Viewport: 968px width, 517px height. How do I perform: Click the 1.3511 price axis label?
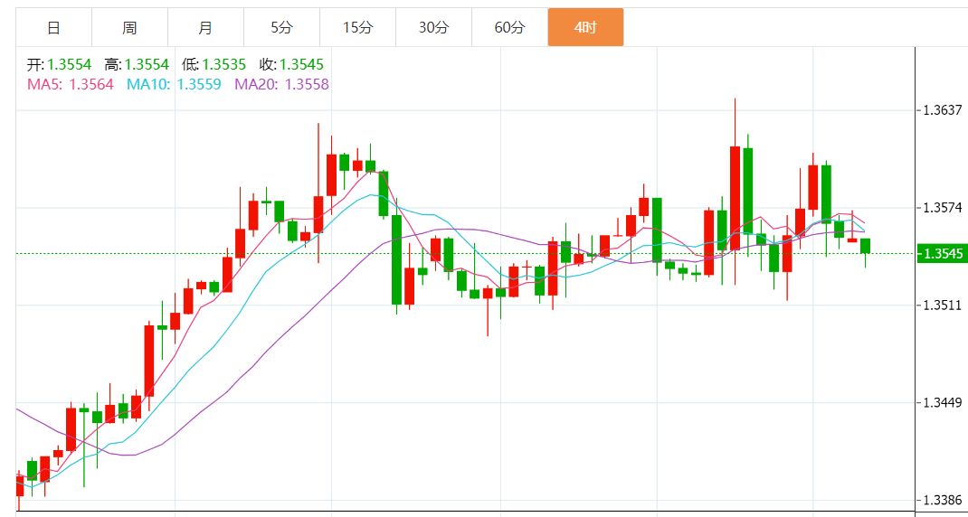point(941,305)
